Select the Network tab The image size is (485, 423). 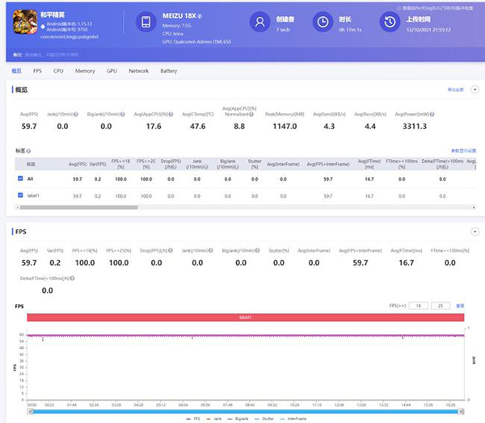[x=138, y=71]
